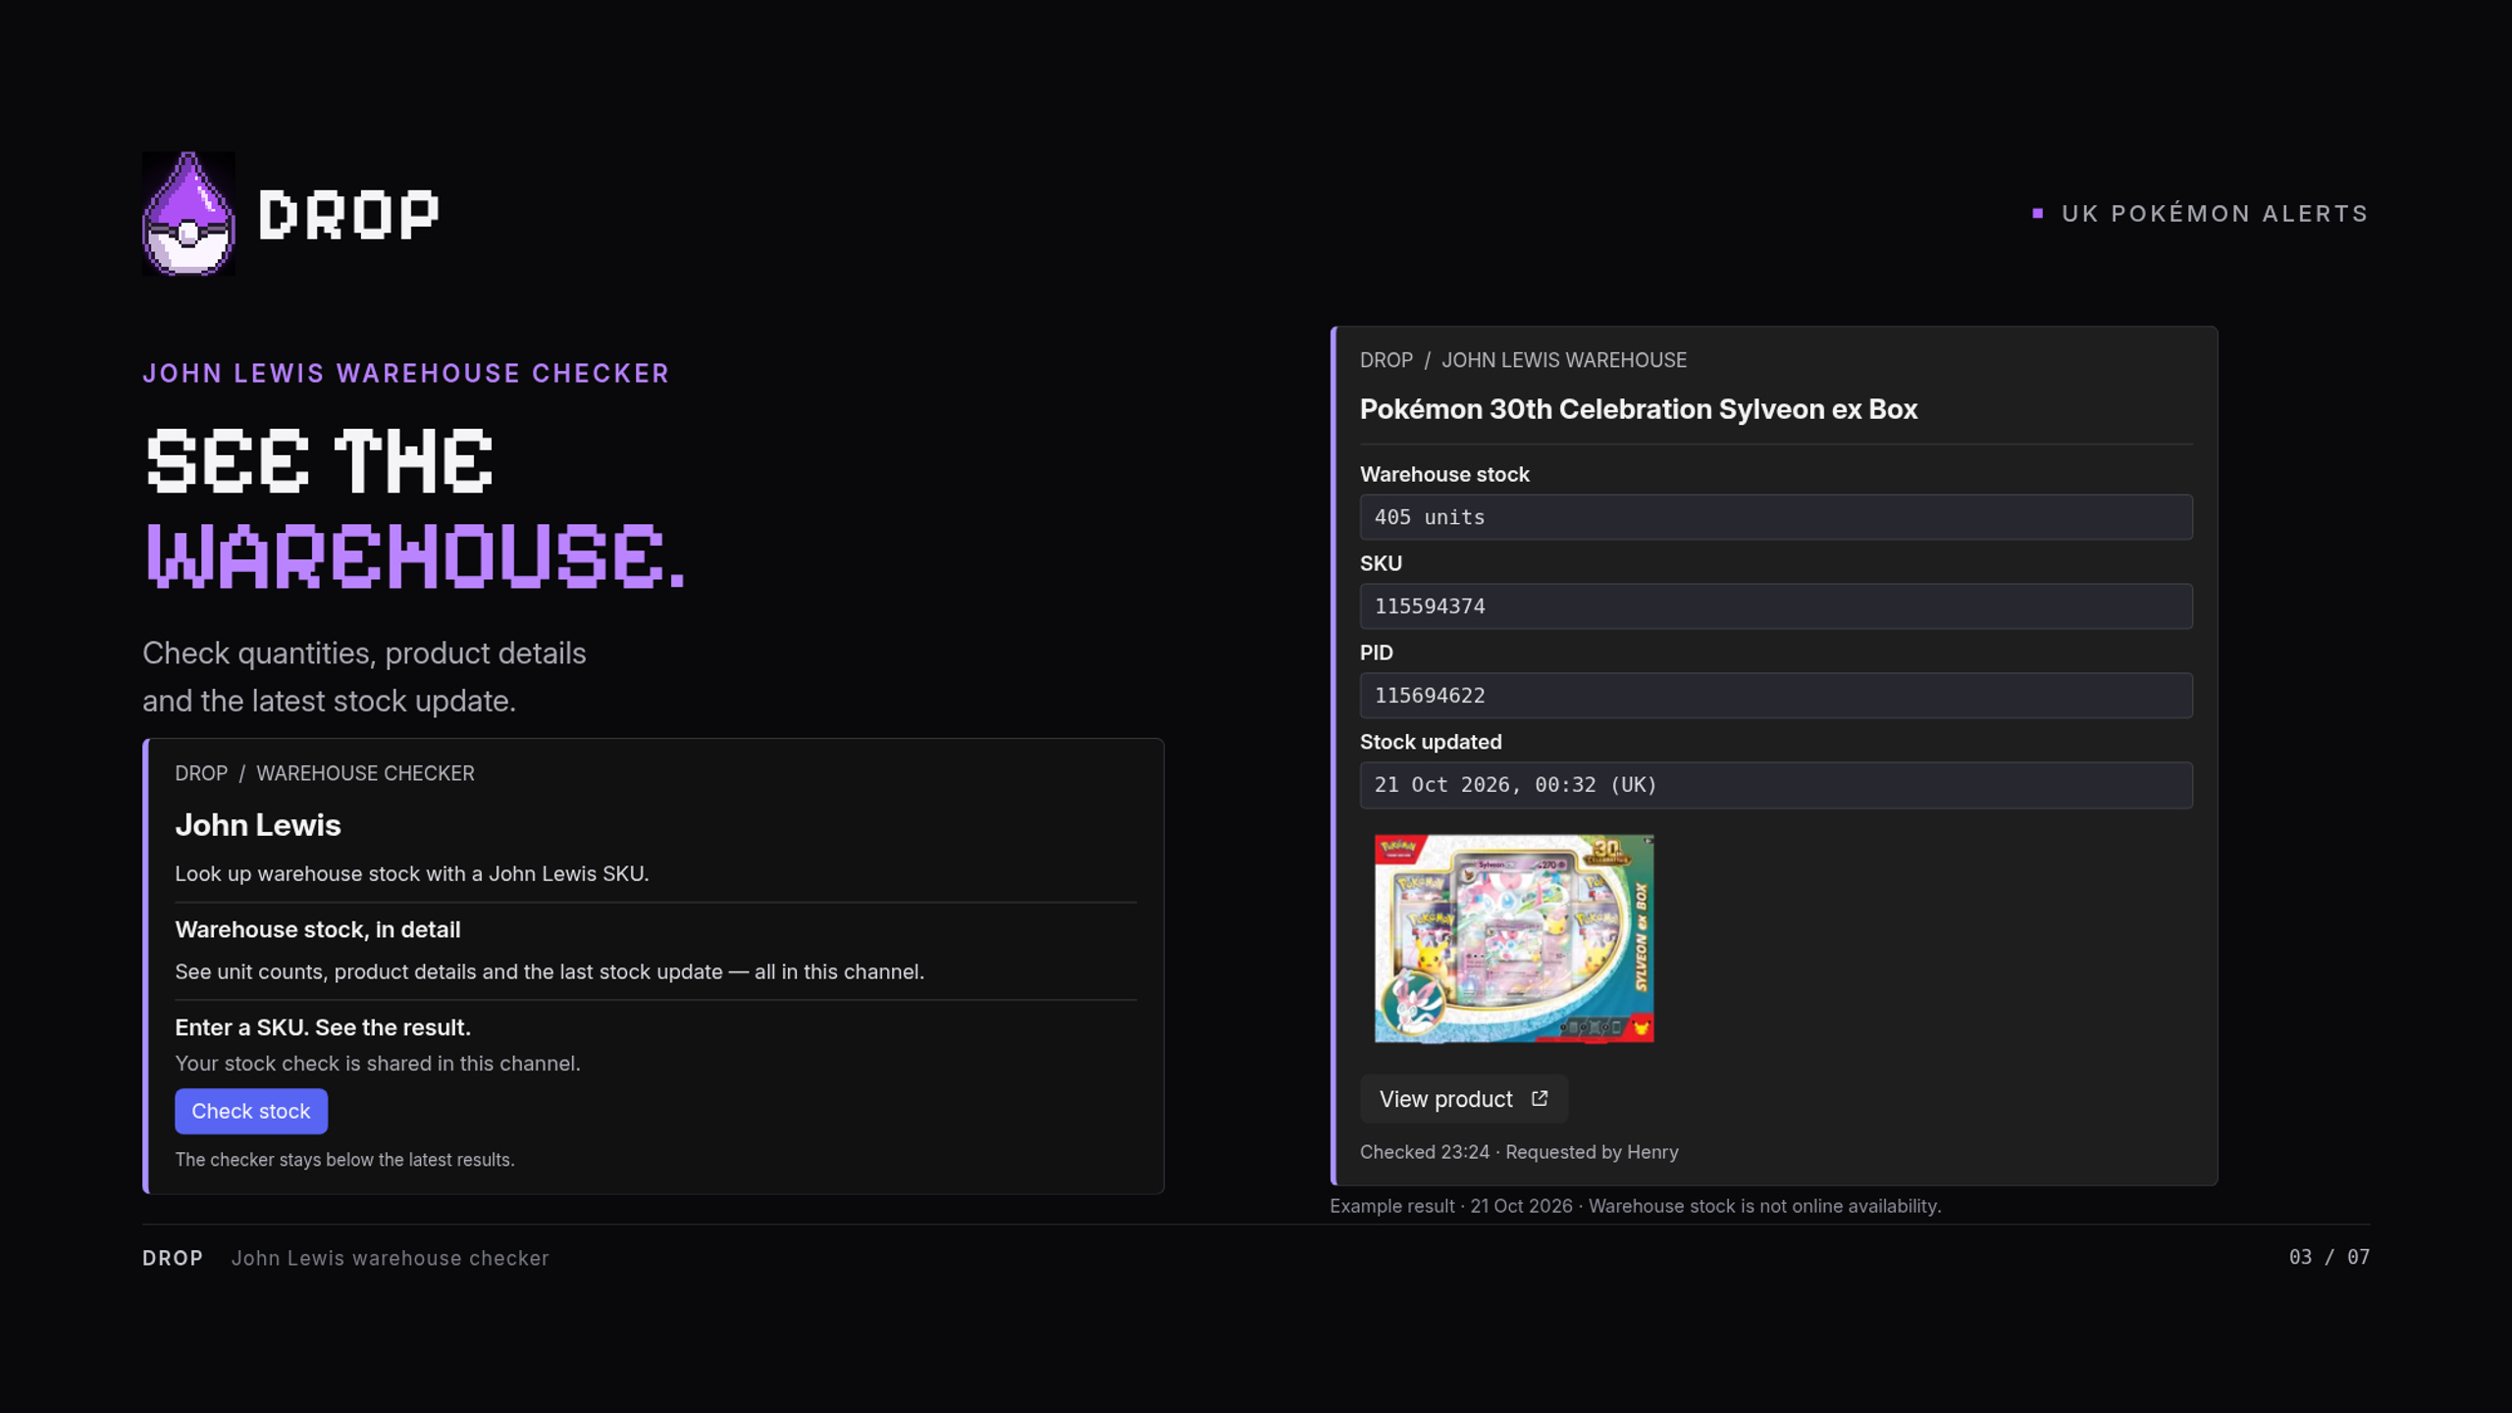Click the small purple square before UK POKÉMON ALERTS

2038,213
